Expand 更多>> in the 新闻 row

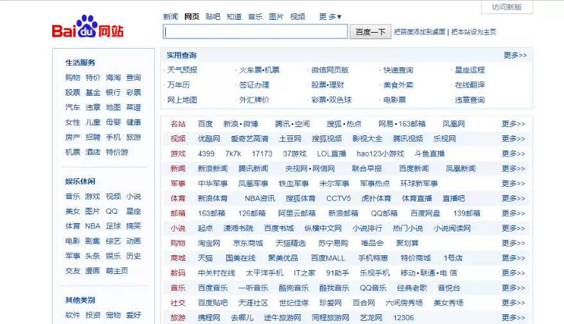click(513, 169)
